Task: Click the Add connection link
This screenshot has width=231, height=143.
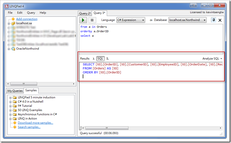Action: [27, 19]
